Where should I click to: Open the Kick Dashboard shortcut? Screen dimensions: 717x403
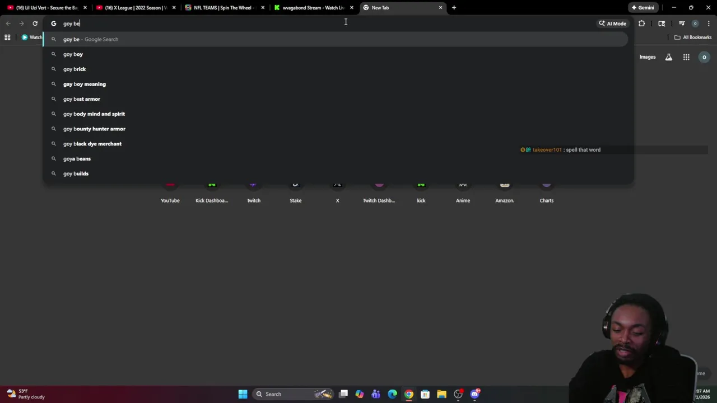(x=212, y=193)
